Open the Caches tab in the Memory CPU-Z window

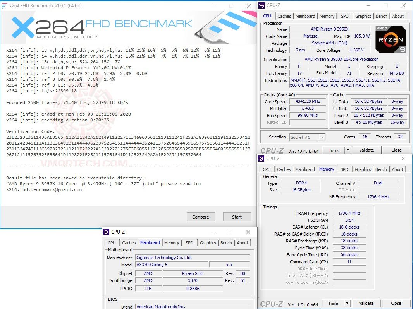pyautogui.click(x=284, y=169)
